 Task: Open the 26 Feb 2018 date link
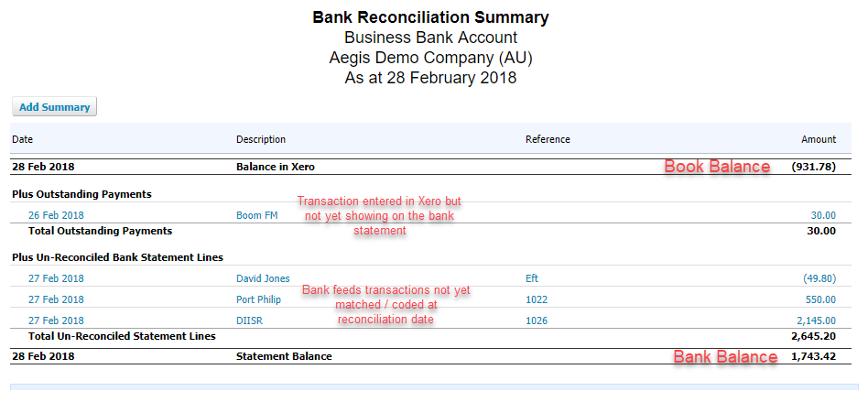tap(56, 215)
